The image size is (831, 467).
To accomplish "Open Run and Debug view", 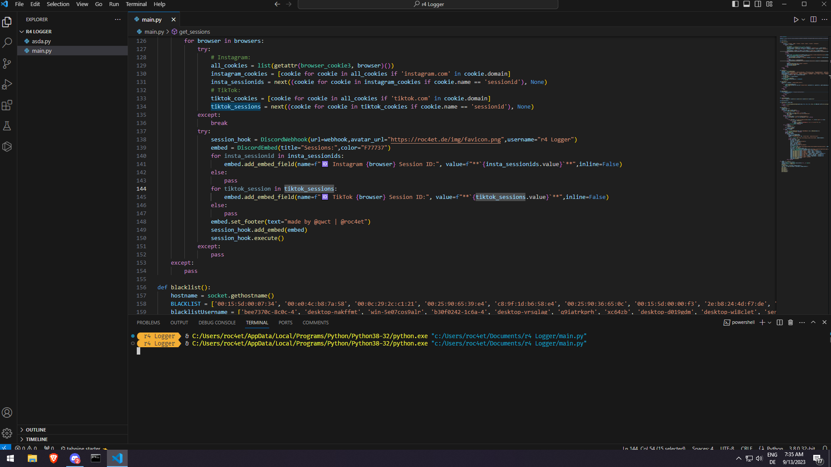I will [x=7, y=84].
